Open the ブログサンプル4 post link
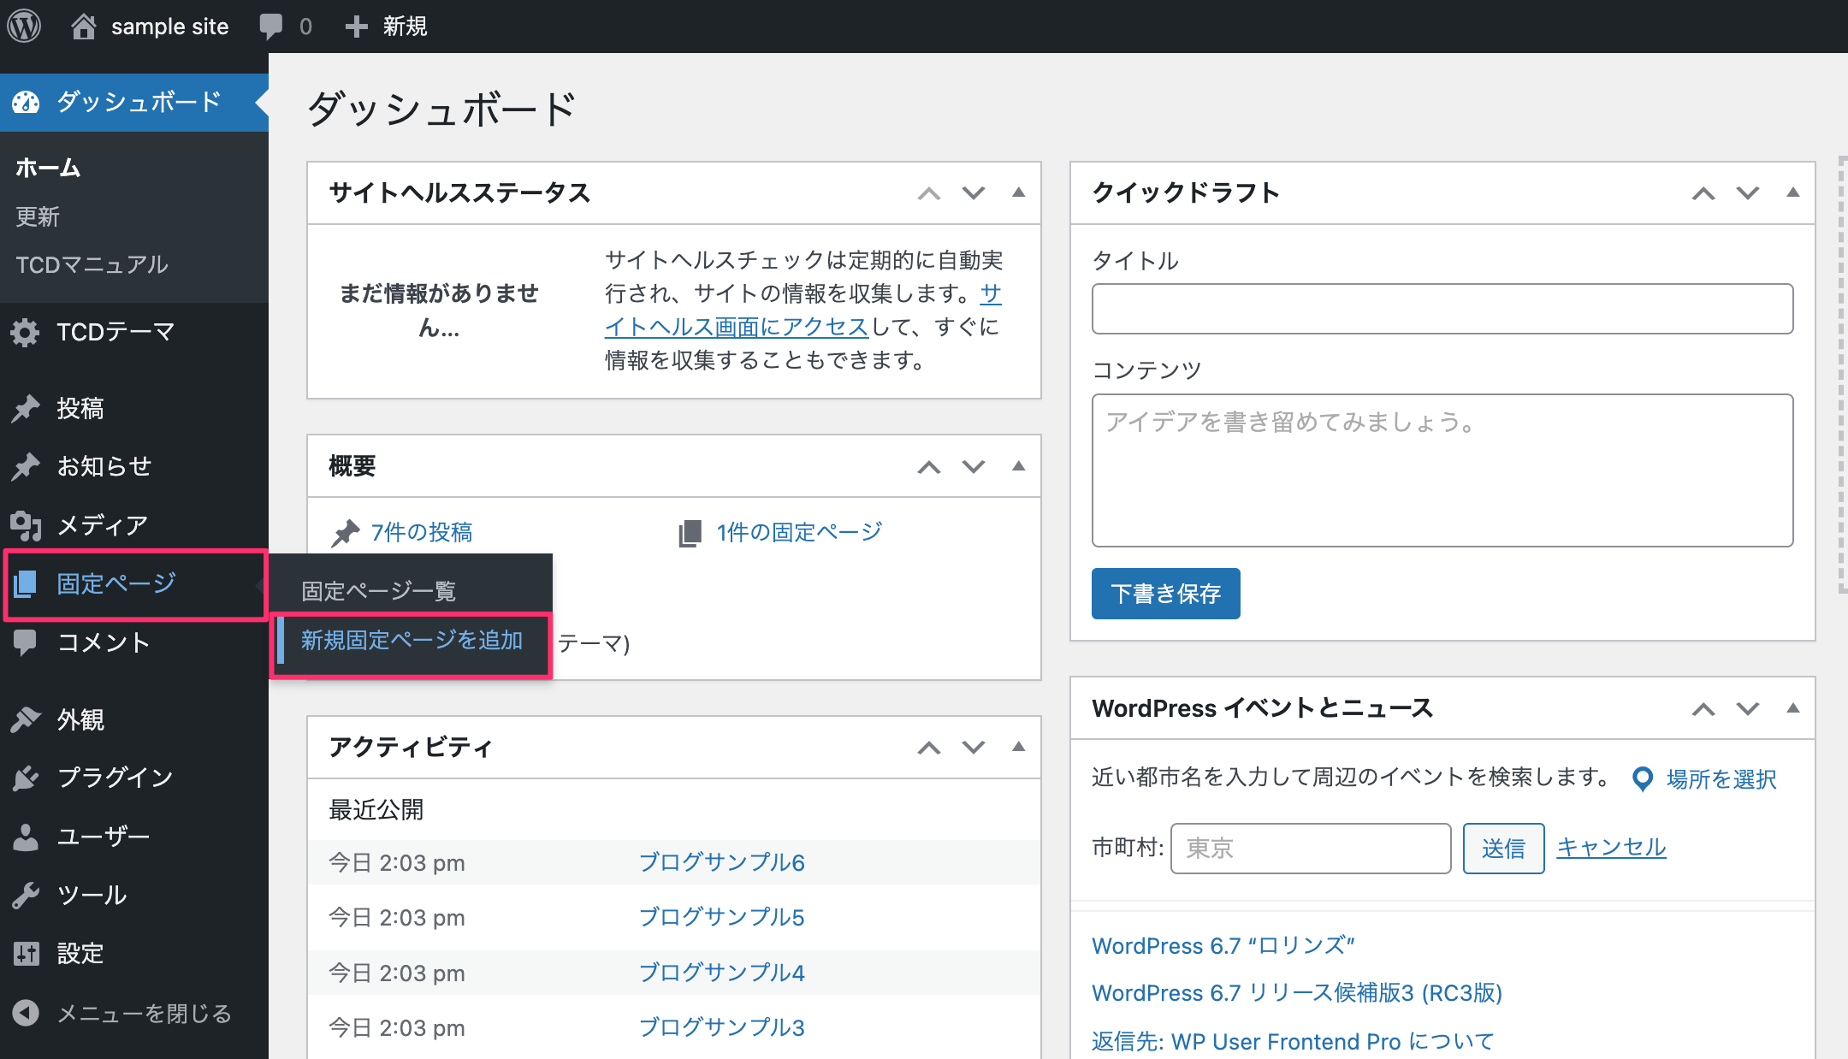Screen dimensions: 1848x1059 click(x=721, y=973)
